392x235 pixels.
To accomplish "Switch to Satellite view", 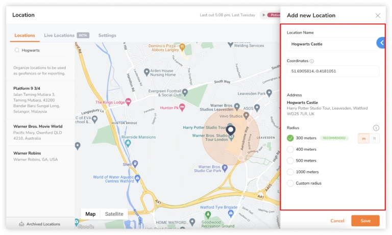I will pos(114,214).
